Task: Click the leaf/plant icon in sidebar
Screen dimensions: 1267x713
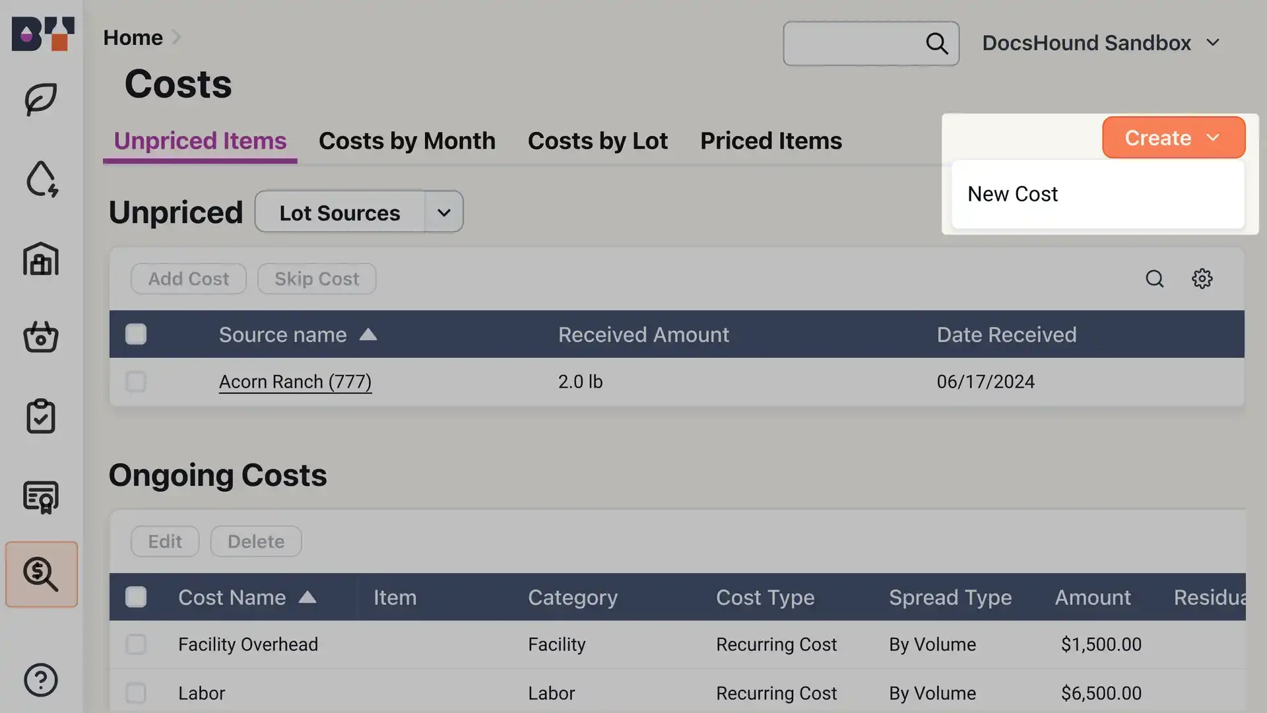Action: [41, 98]
